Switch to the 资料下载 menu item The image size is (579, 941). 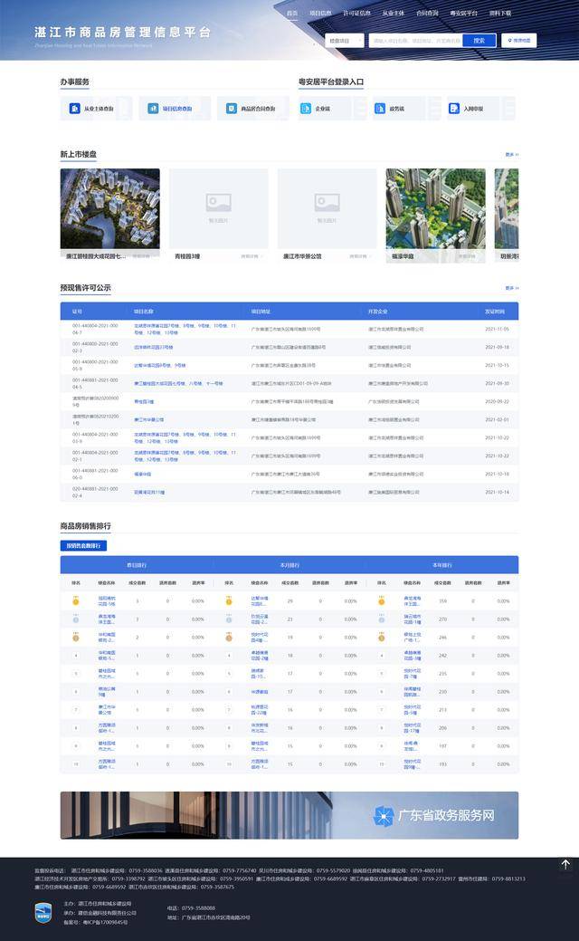click(x=500, y=13)
